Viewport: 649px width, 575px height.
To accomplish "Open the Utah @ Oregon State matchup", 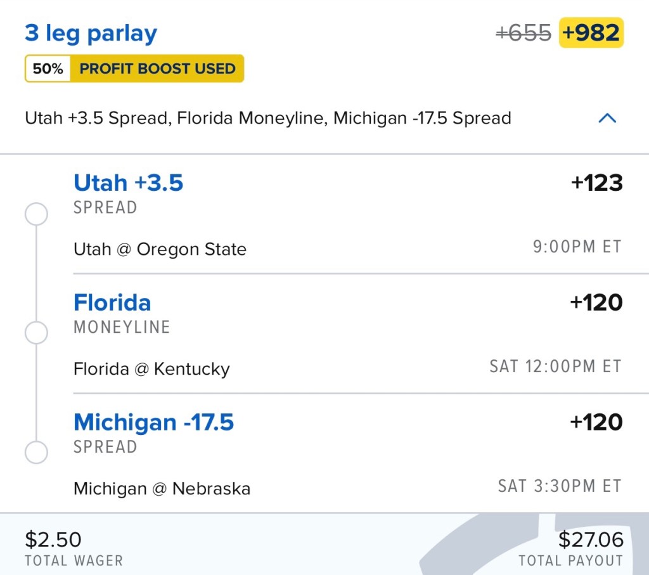I will pos(160,249).
